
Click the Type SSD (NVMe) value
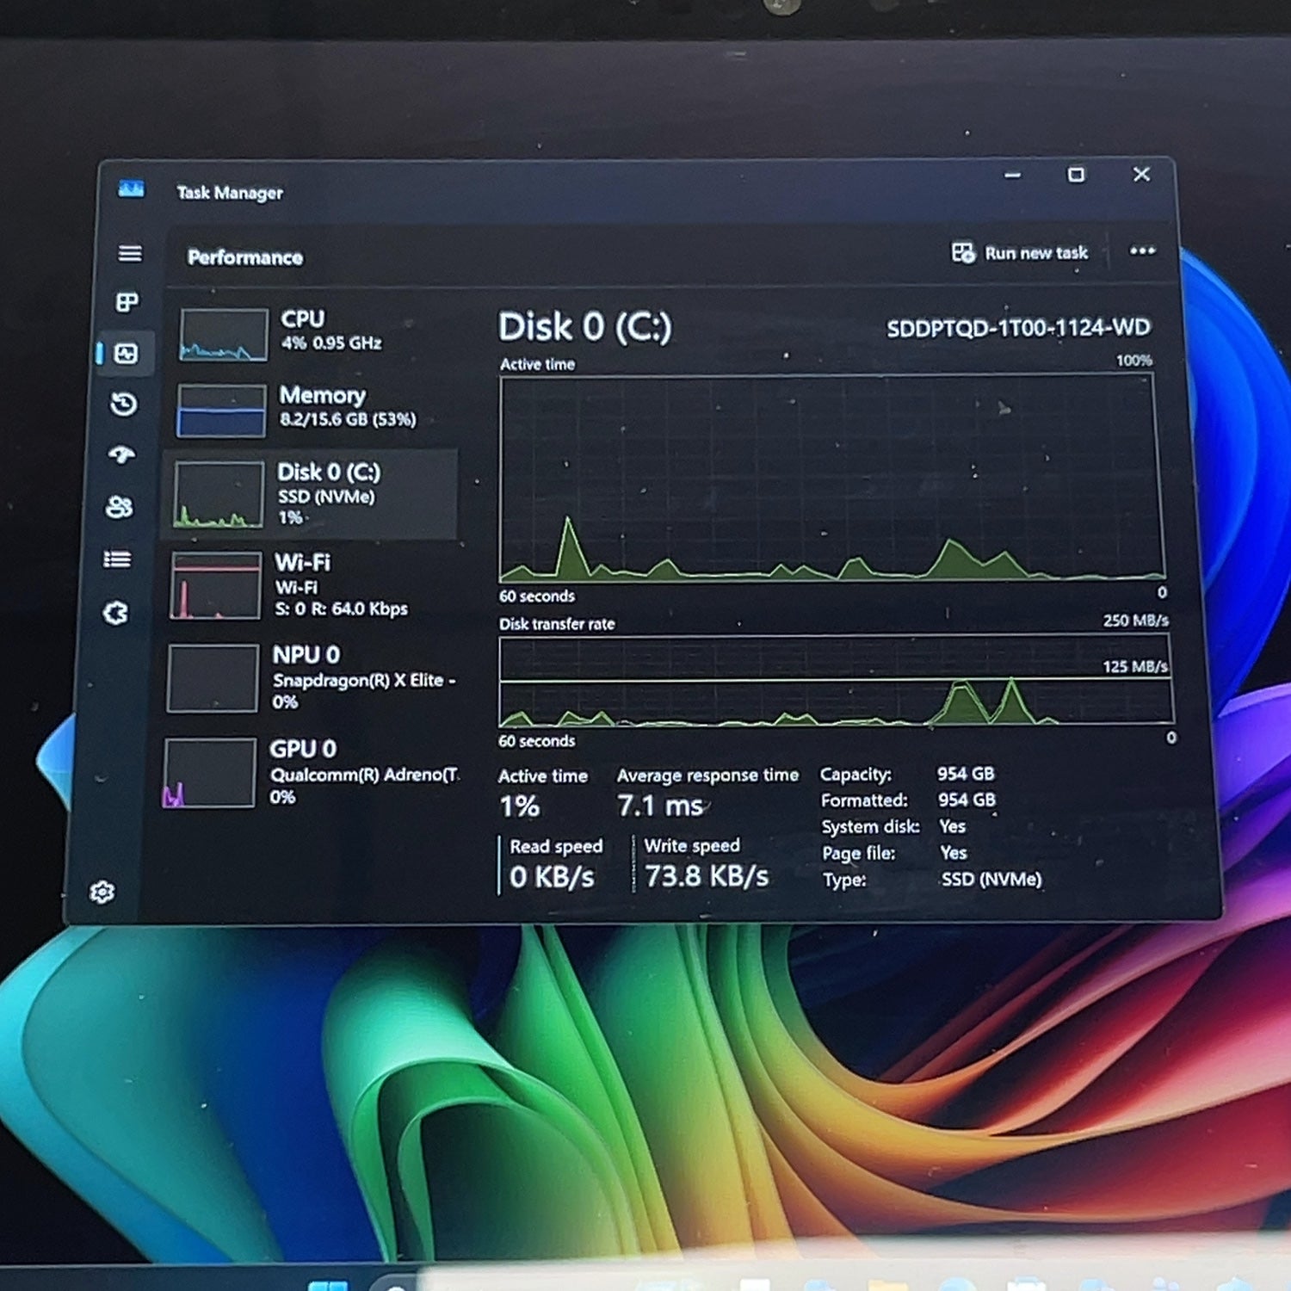tap(991, 880)
